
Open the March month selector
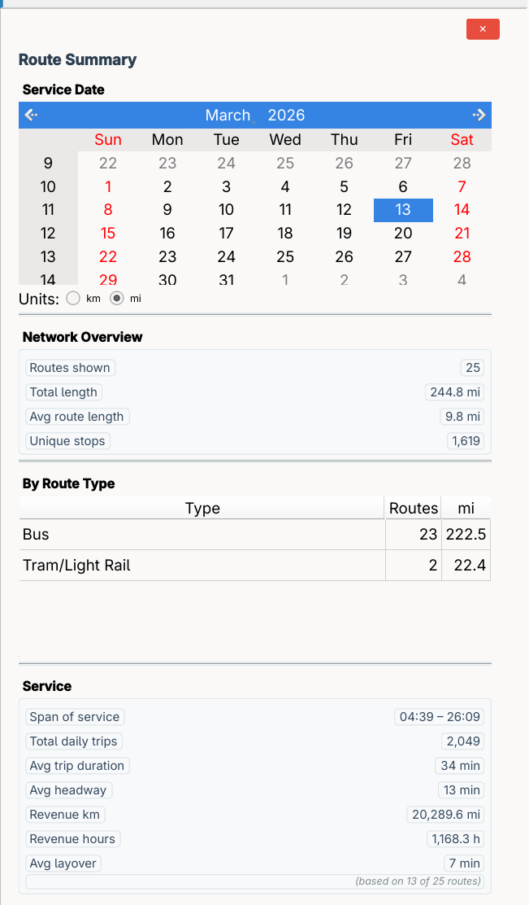tap(228, 116)
